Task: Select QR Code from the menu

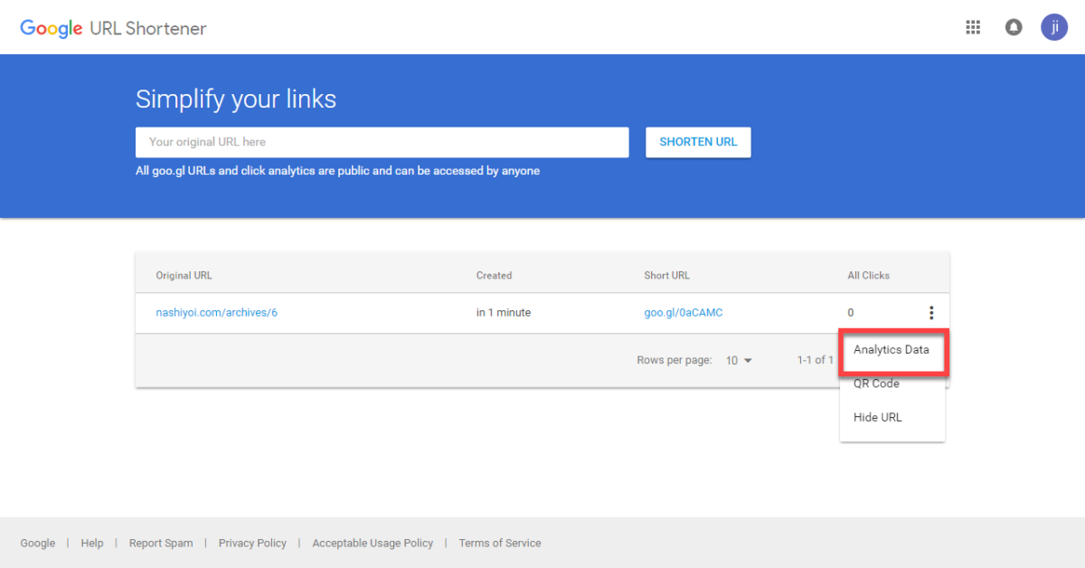Action: (876, 383)
